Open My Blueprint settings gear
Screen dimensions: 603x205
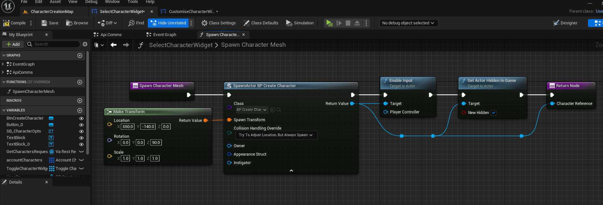pyautogui.click(x=85, y=44)
